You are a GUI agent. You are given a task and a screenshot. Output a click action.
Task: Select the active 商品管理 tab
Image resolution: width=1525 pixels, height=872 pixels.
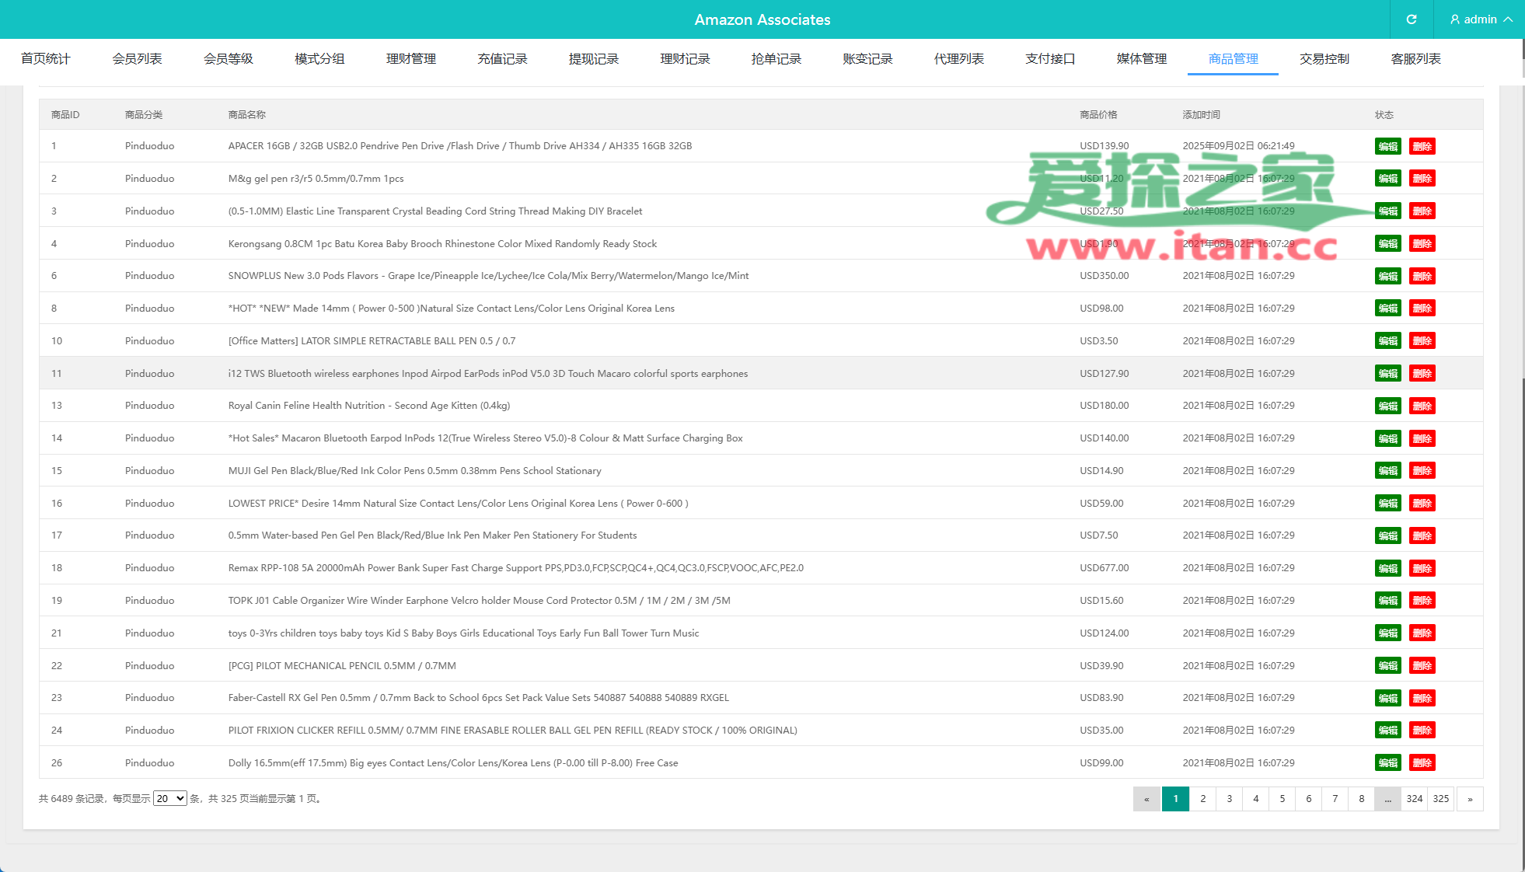1233,59
